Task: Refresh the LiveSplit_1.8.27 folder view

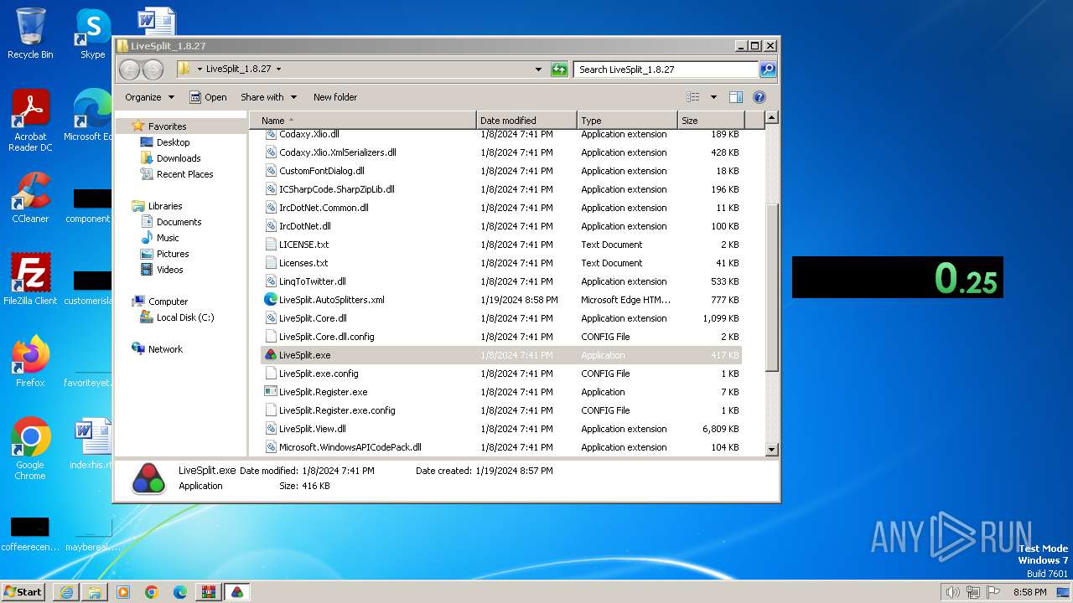Action: [559, 70]
